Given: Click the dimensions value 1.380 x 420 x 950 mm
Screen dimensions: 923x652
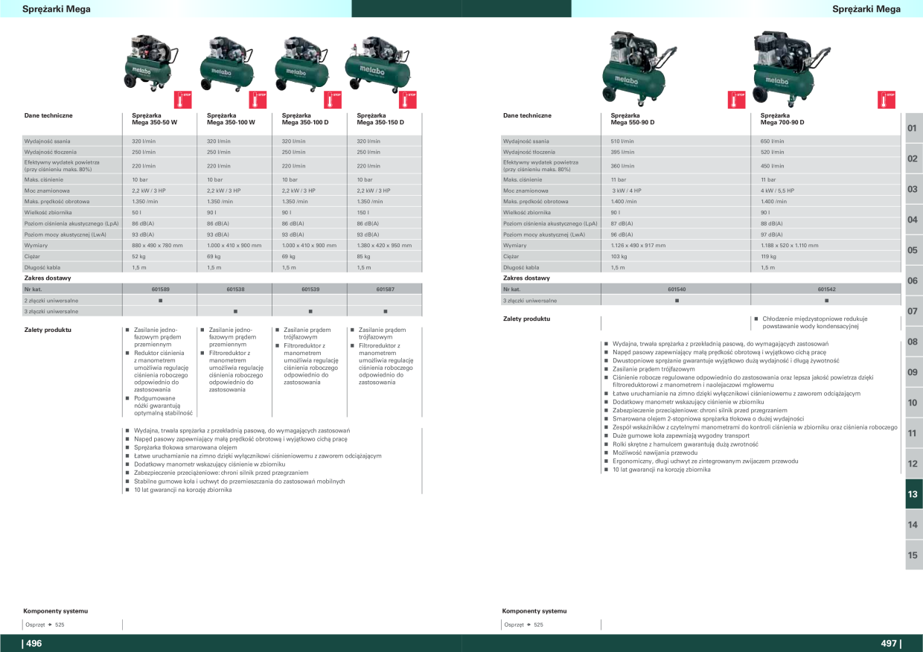Looking at the screenshot, I should click(x=384, y=246).
